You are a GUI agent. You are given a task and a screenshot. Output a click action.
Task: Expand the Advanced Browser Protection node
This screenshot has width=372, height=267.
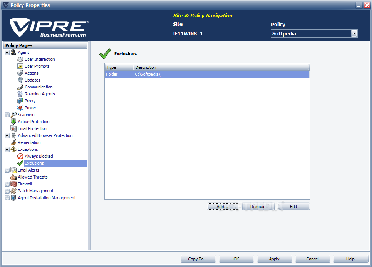7,136
